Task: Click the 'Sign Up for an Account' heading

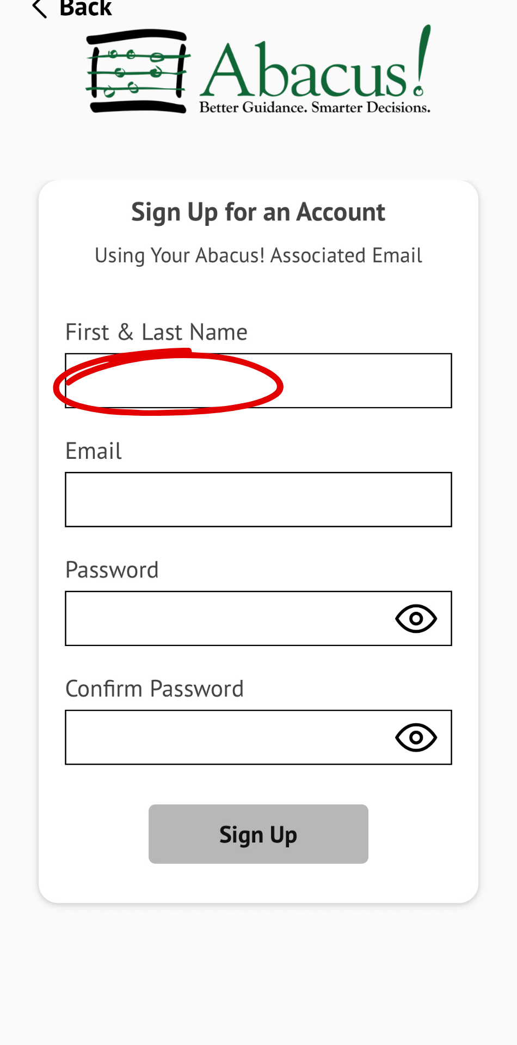Action: click(258, 212)
